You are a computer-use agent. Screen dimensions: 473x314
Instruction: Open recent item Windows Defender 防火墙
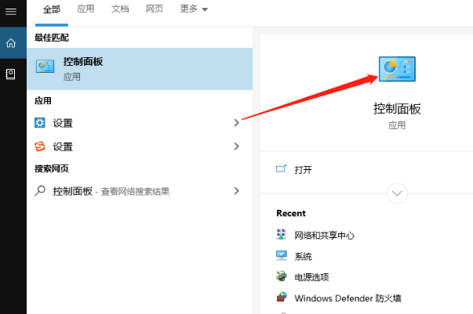click(x=347, y=298)
